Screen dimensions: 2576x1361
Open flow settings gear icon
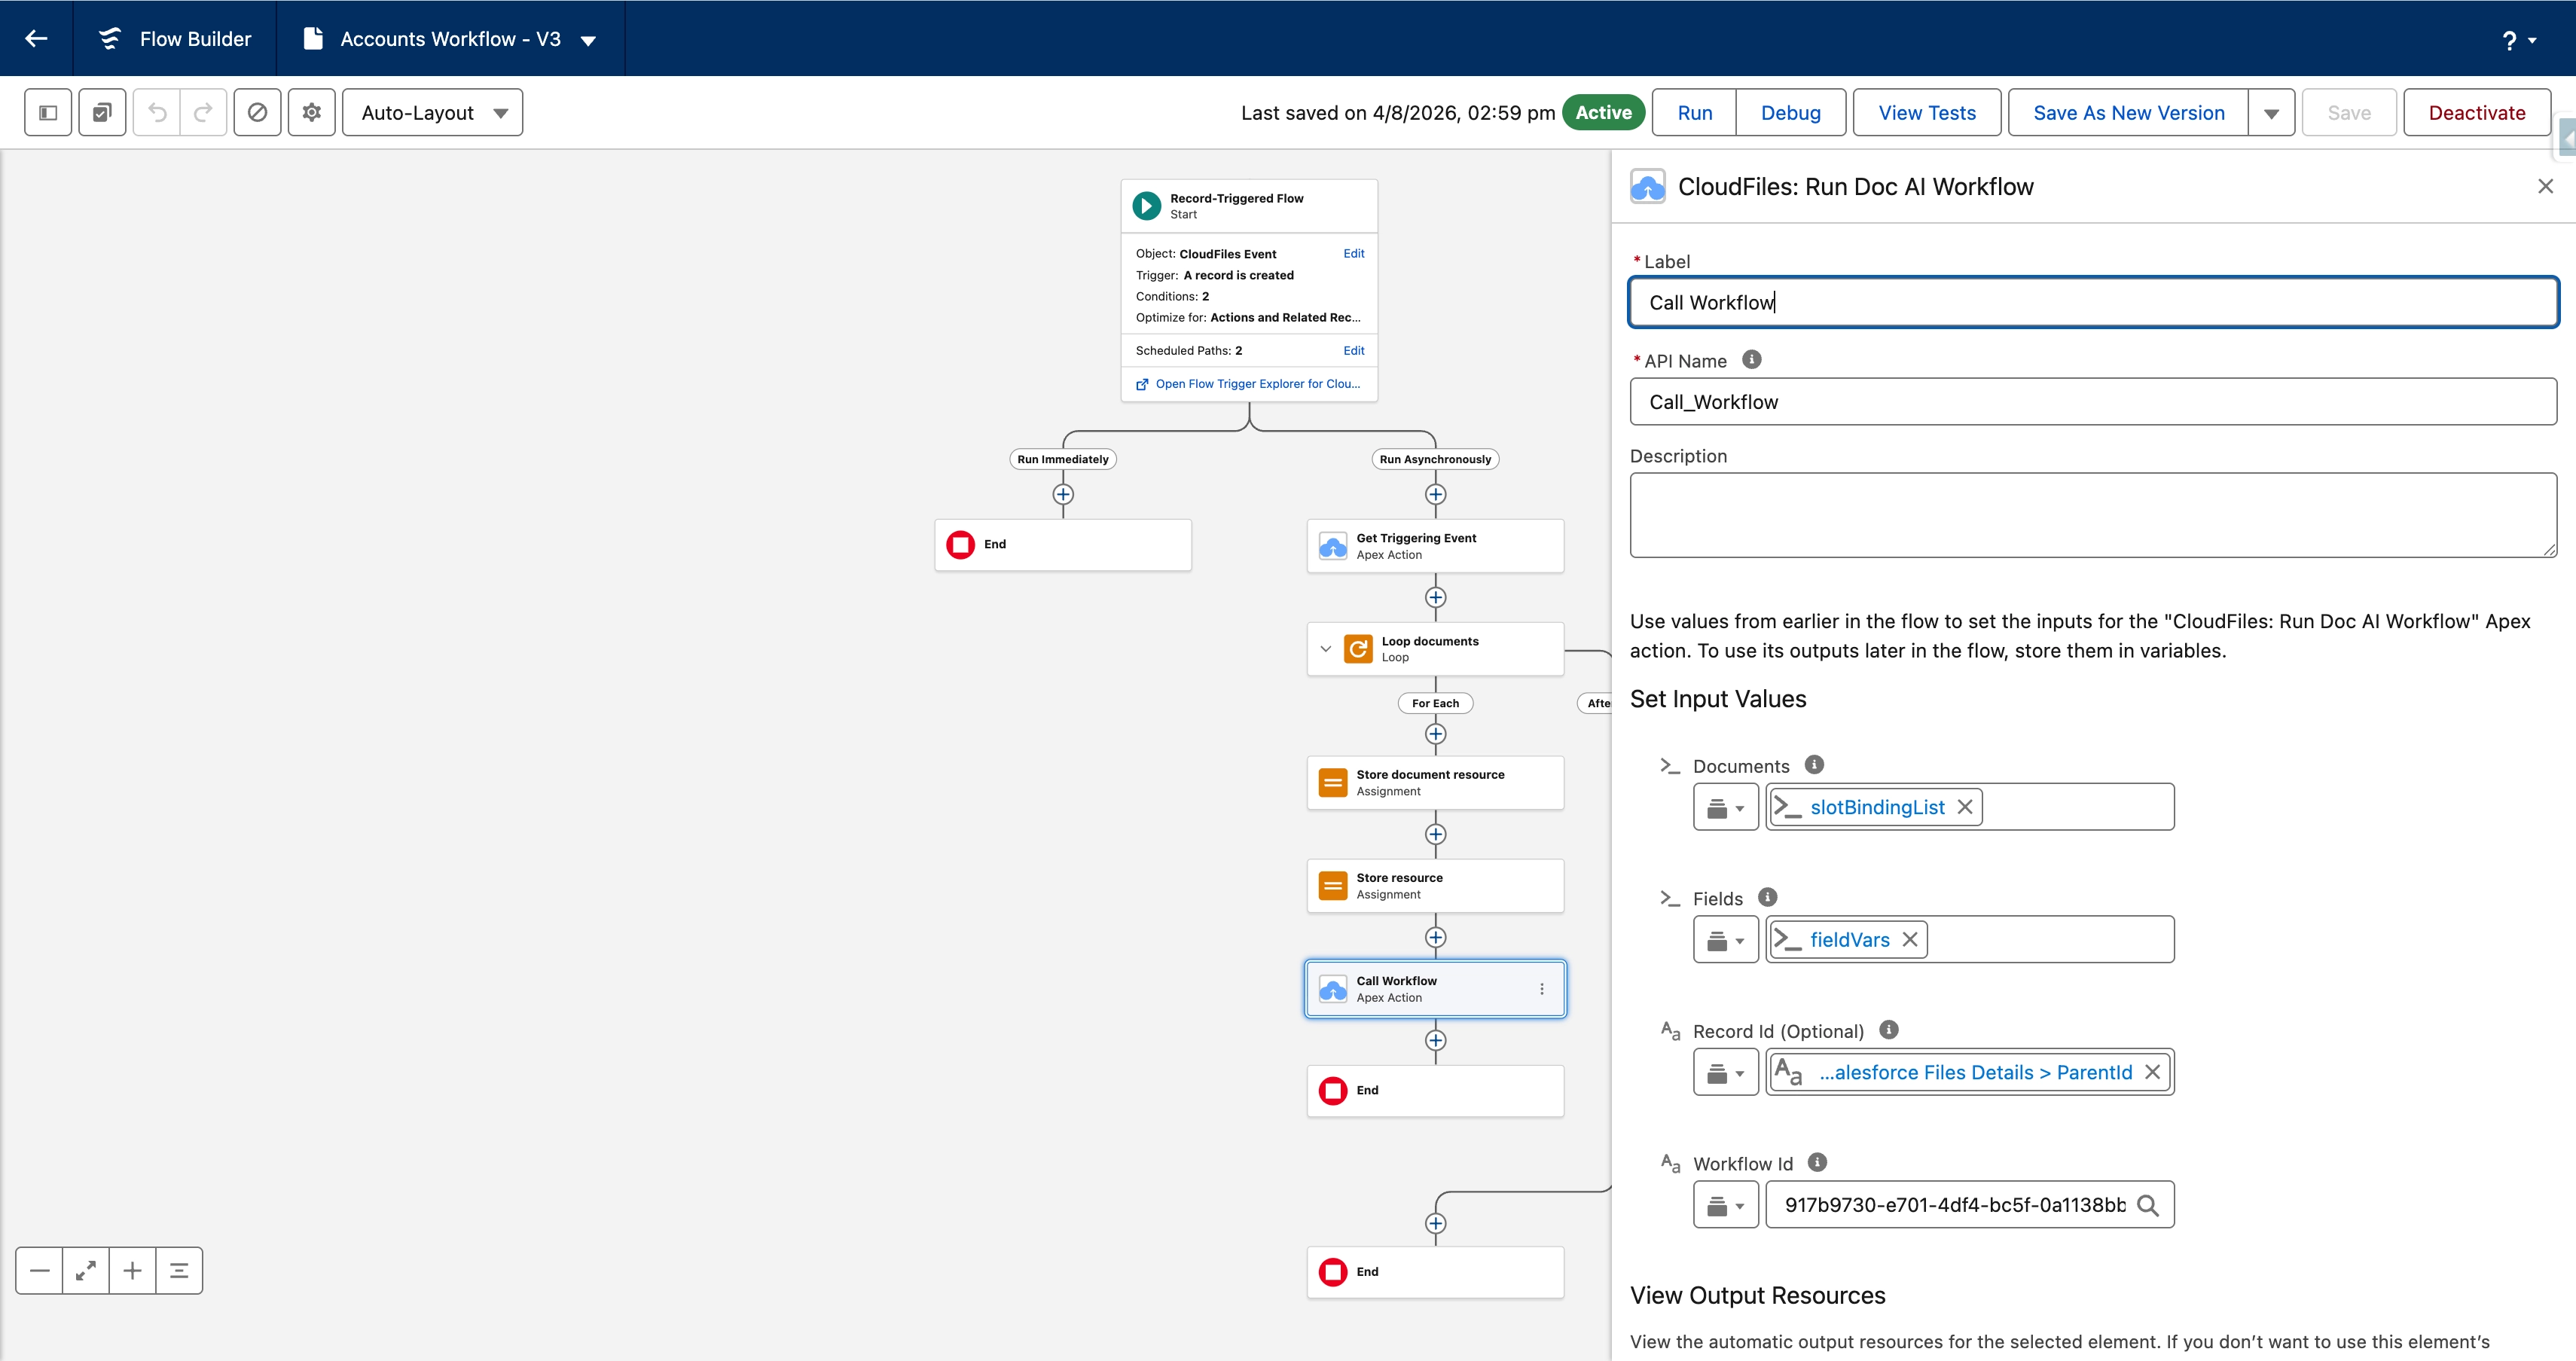(x=312, y=112)
